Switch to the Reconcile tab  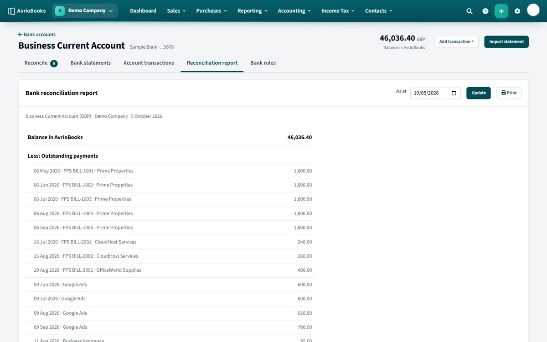click(41, 63)
